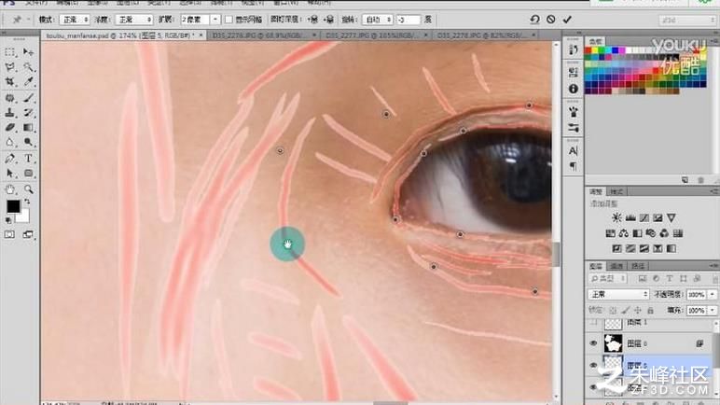Toggle Quick Mask mode icon
The width and height of the screenshot is (720, 405).
click(x=9, y=234)
